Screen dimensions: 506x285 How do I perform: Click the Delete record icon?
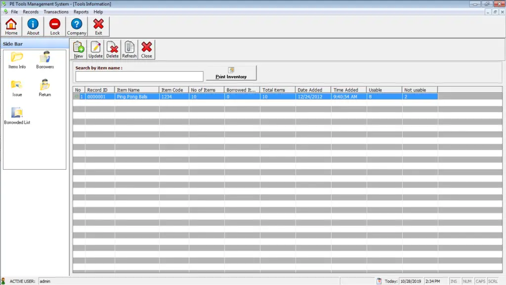112,48
